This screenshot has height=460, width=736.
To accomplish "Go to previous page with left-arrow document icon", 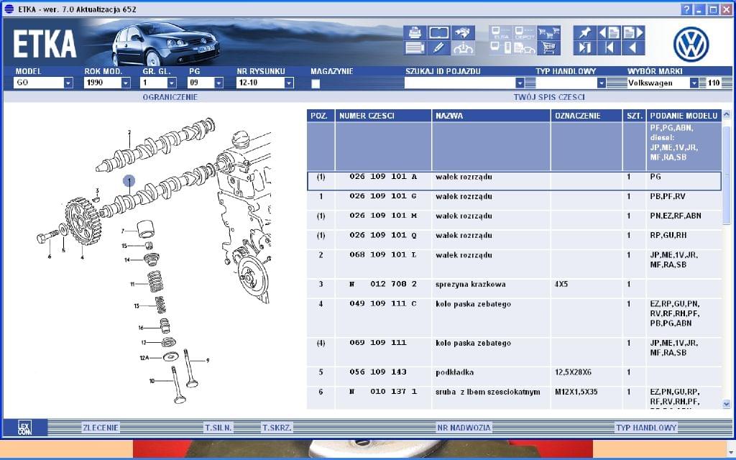I will tap(609, 33).
